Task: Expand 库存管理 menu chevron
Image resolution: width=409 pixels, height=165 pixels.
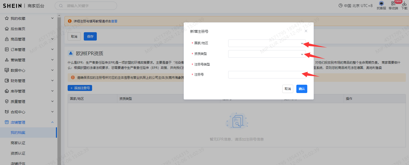Action: pyautogui.click(x=52, y=91)
